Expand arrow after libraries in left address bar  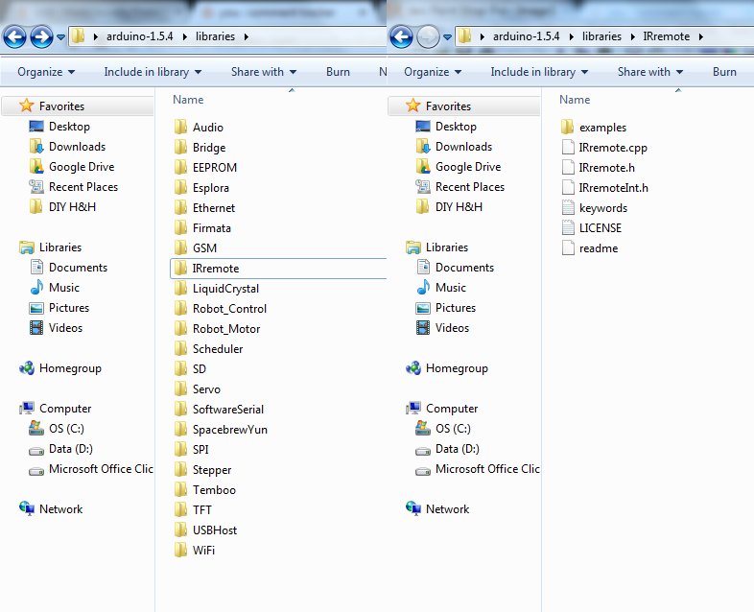[247, 36]
